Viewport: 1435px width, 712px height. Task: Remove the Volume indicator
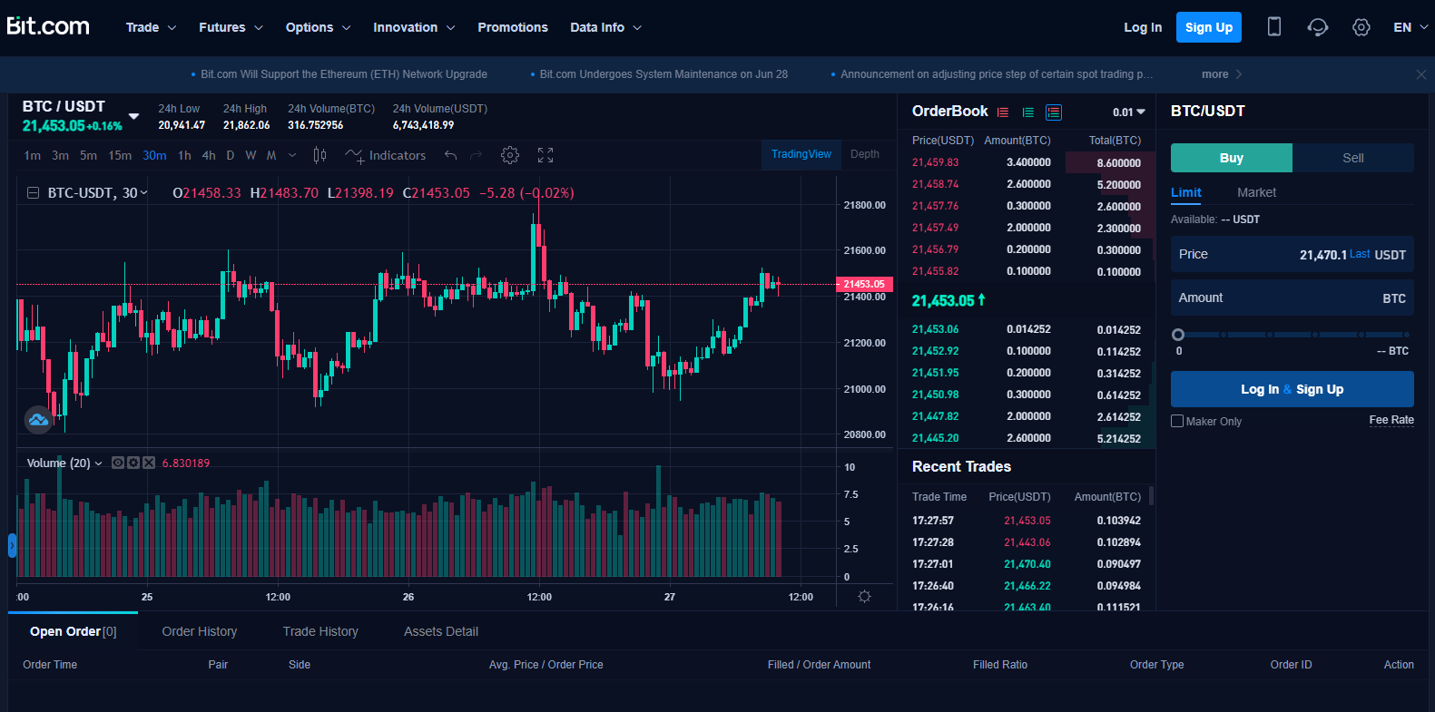pos(149,463)
